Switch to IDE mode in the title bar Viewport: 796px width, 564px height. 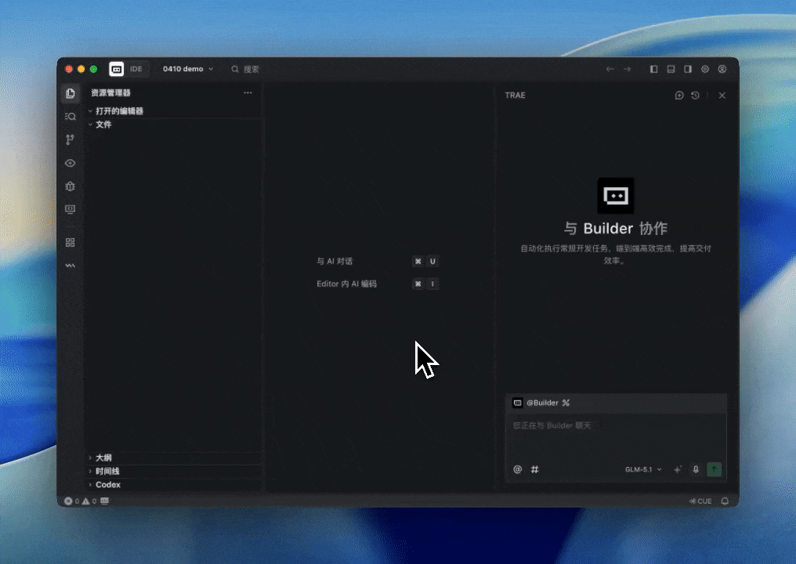coord(136,69)
